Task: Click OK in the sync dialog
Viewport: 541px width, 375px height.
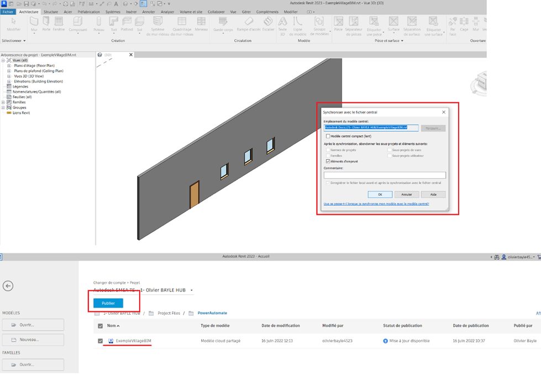Action: tap(380, 194)
